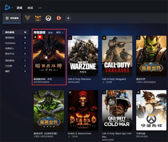
Task: Click 动作角色扮演游戏 genre under Diablo Immortal
Action: (42, 82)
